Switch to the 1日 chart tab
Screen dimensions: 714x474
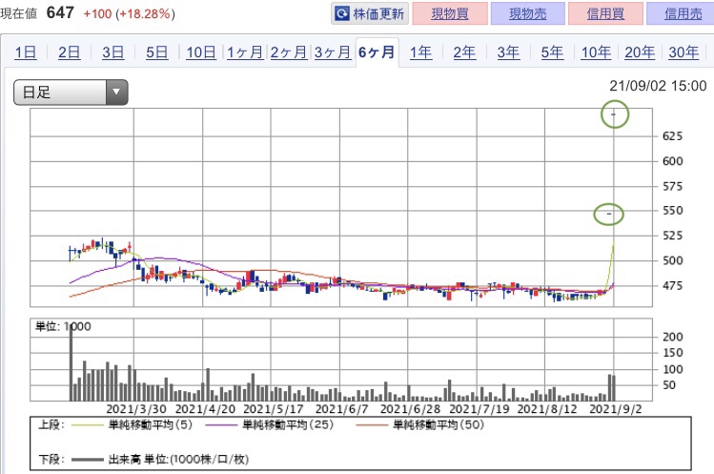point(26,52)
